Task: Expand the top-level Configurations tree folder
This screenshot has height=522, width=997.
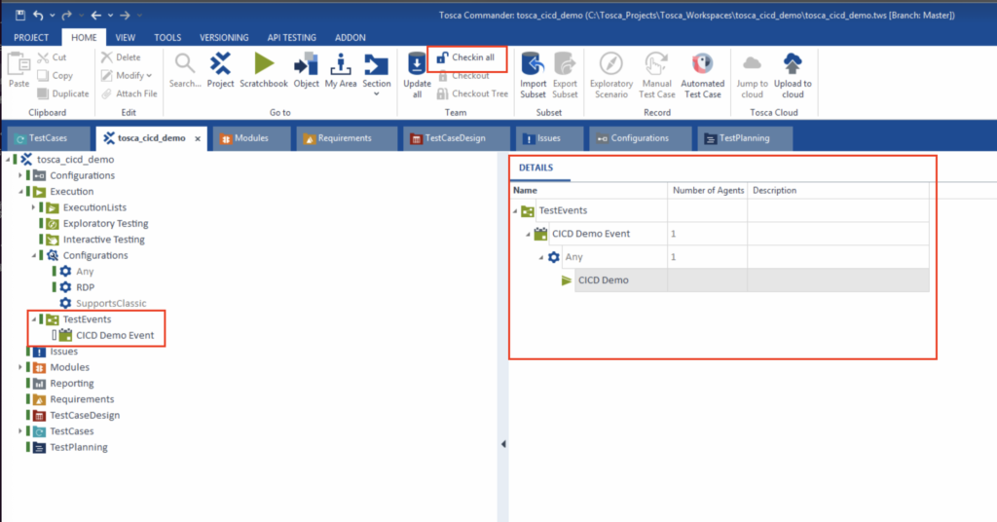Action: pyautogui.click(x=20, y=175)
